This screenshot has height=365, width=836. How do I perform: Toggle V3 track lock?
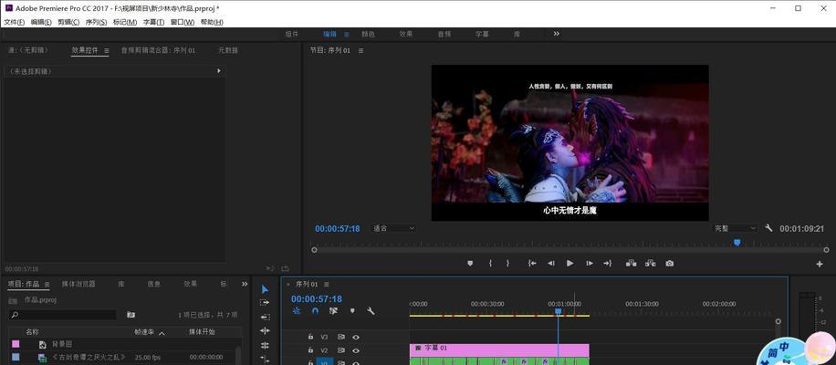point(310,337)
